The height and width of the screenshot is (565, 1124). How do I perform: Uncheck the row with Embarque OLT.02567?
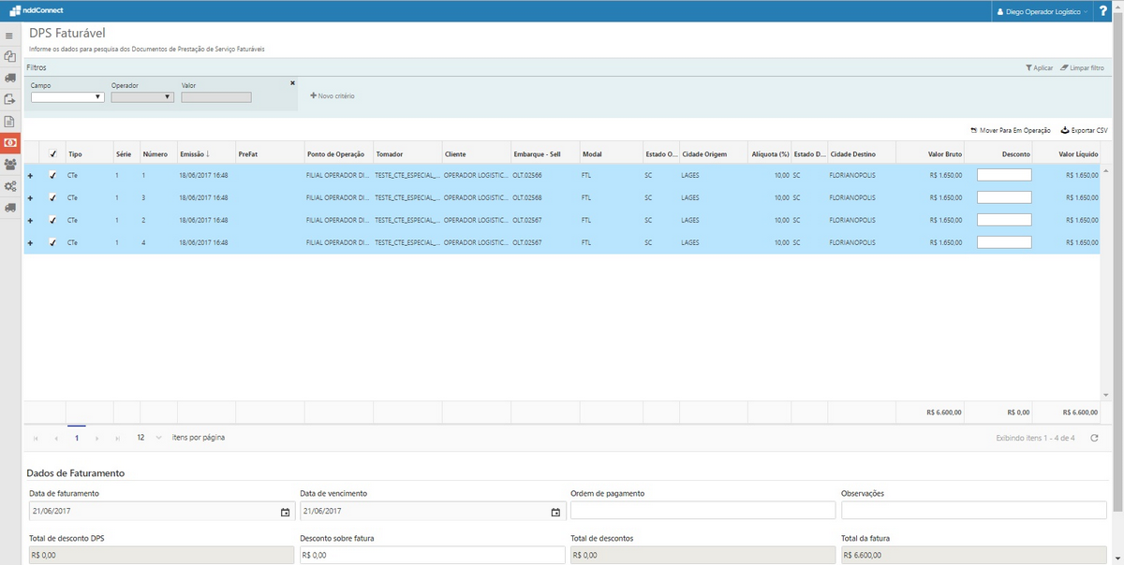point(53,220)
